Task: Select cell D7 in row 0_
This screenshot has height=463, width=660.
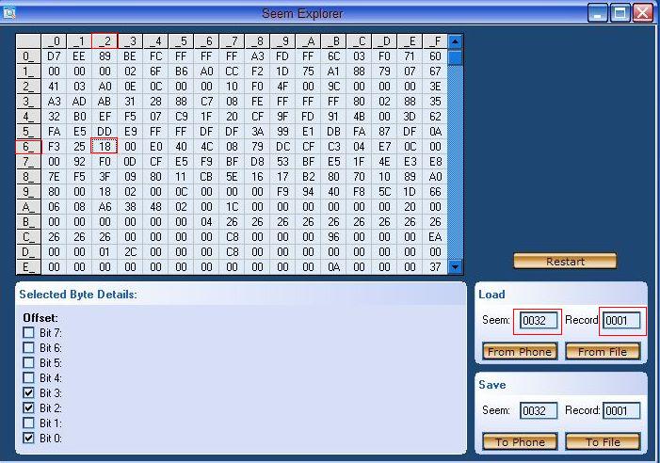Action: tap(54, 56)
